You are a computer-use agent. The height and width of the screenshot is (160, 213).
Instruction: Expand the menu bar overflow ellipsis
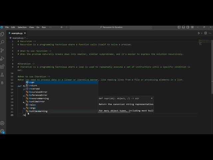click(50, 27)
